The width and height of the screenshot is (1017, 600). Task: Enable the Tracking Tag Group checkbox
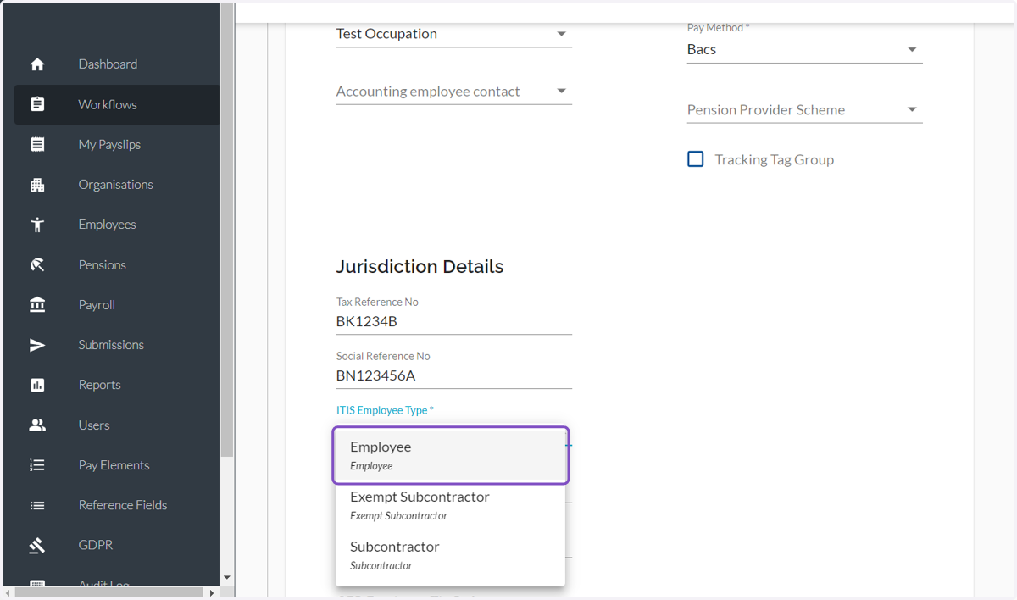click(x=696, y=159)
